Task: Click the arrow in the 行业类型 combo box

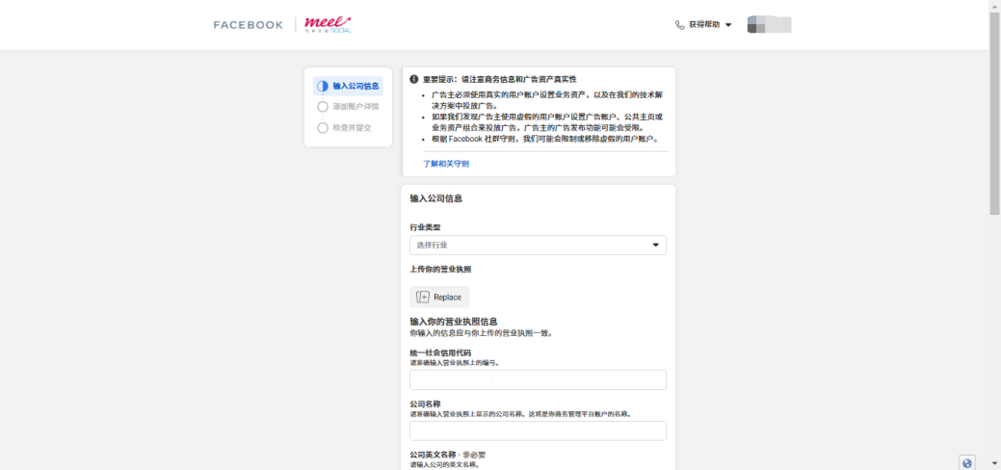Action: (657, 246)
